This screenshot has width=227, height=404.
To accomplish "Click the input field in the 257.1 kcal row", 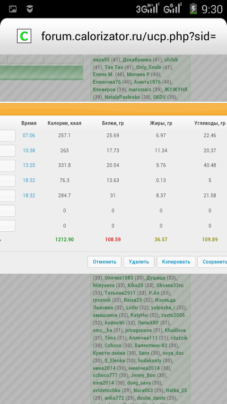I will [8, 135].
